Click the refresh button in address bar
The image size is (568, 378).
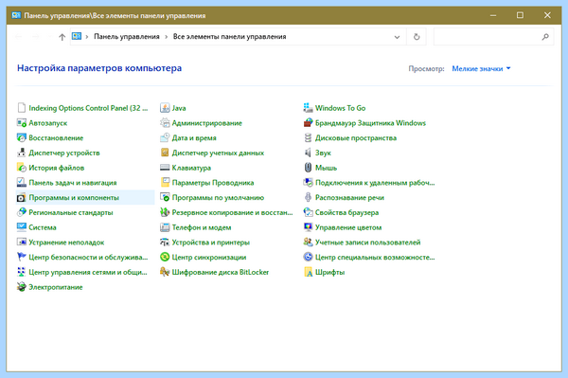pos(417,37)
